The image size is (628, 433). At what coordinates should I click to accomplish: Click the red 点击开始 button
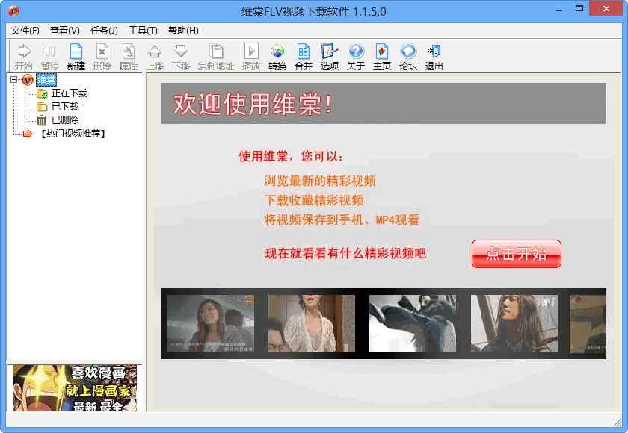(516, 254)
